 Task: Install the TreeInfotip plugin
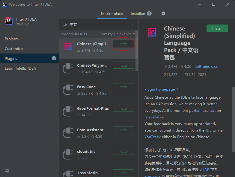[123, 173]
